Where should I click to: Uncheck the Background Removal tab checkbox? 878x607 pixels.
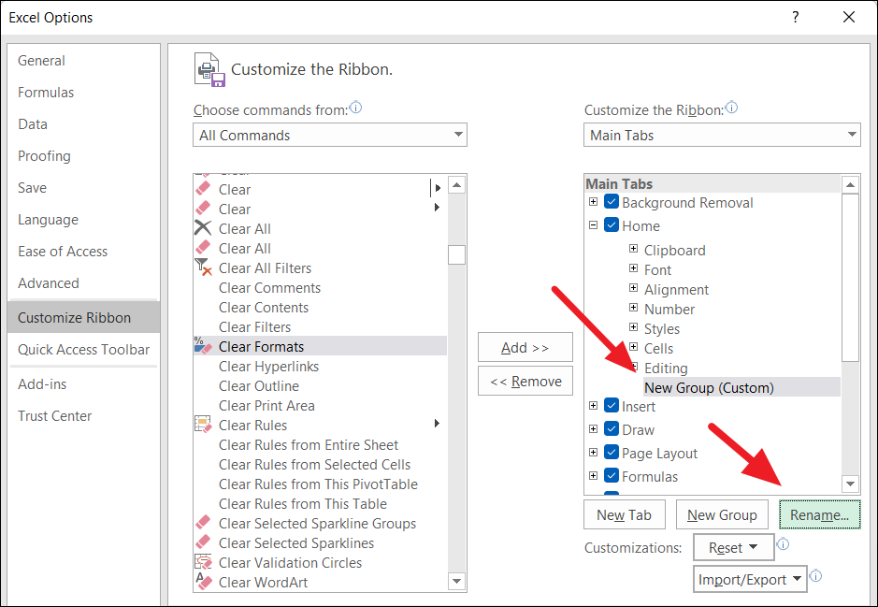tap(612, 202)
